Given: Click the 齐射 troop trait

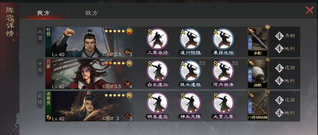Looking at the screenshot, I should 285,36.
